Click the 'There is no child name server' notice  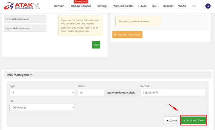click(x=138, y=21)
